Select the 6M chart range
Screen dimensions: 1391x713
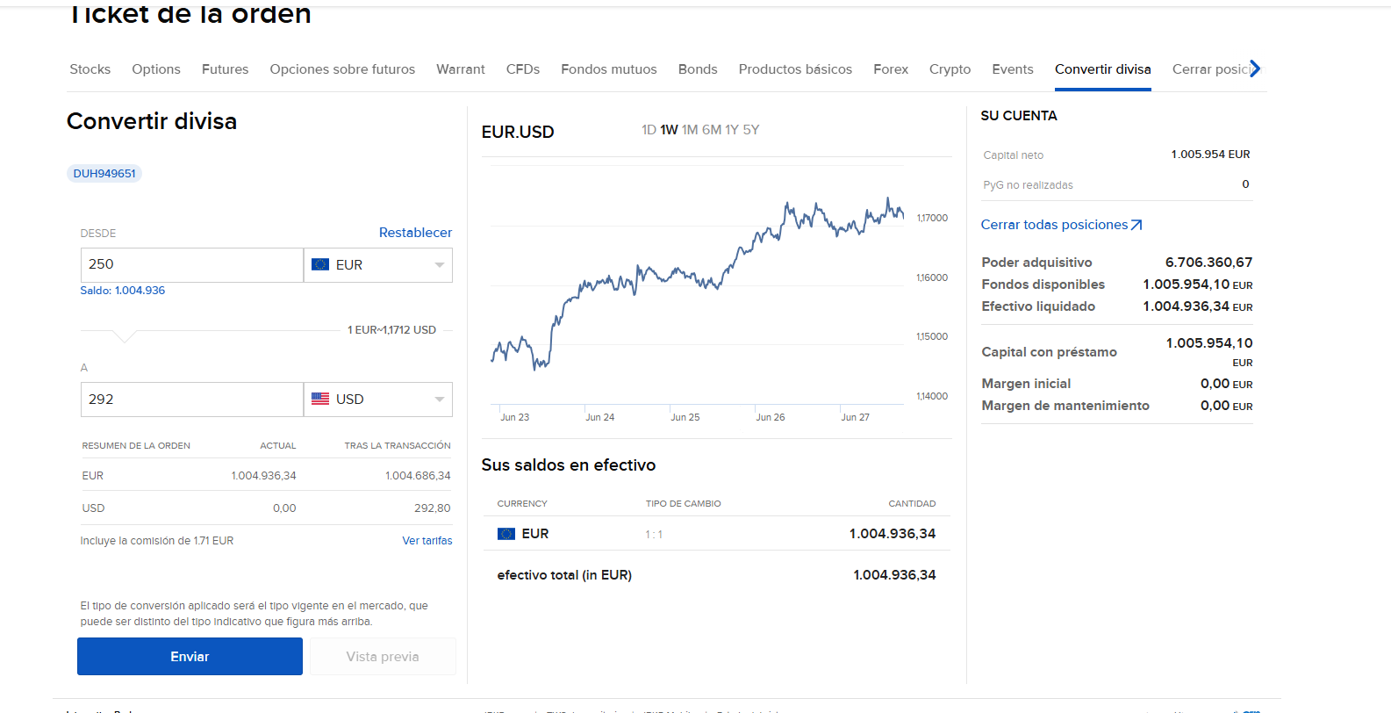coord(712,130)
